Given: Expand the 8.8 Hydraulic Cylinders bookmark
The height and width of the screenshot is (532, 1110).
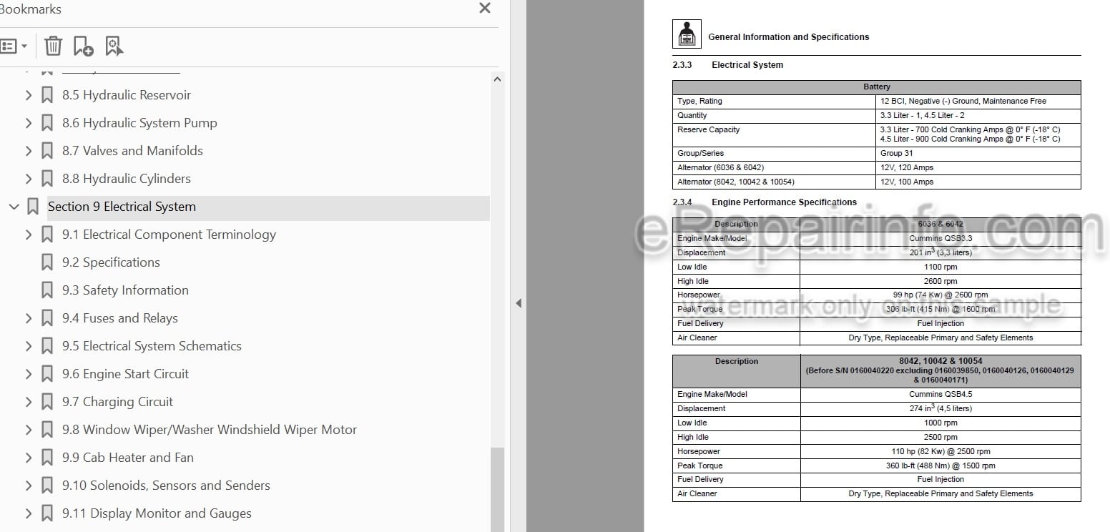Looking at the screenshot, I should (29, 179).
